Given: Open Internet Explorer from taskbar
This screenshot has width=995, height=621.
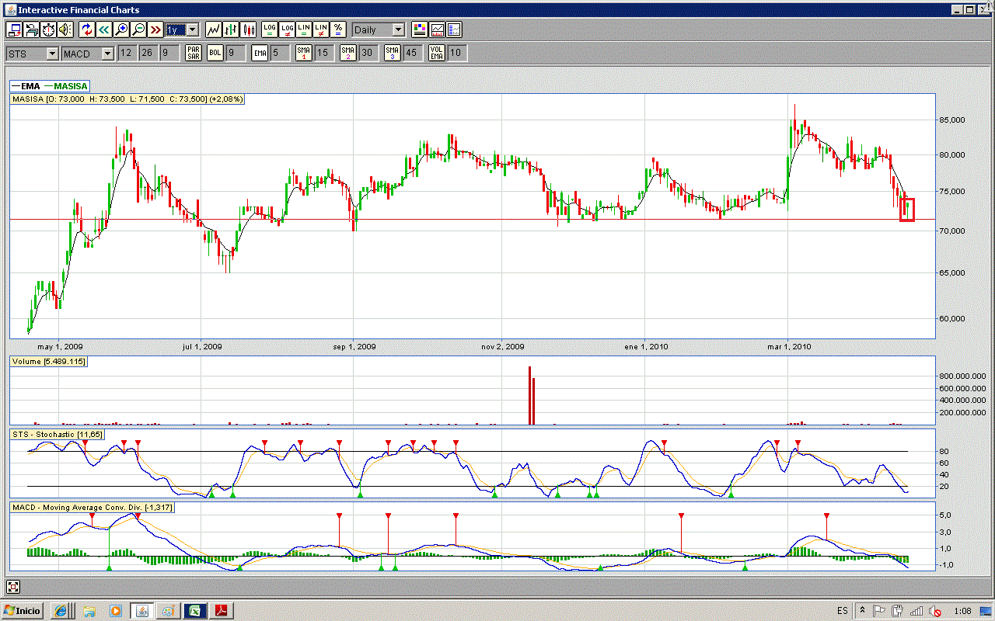Looking at the screenshot, I should coord(61,610).
